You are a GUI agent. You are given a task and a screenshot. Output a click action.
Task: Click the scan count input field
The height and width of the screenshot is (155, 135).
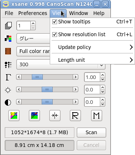tap(23, 26)
